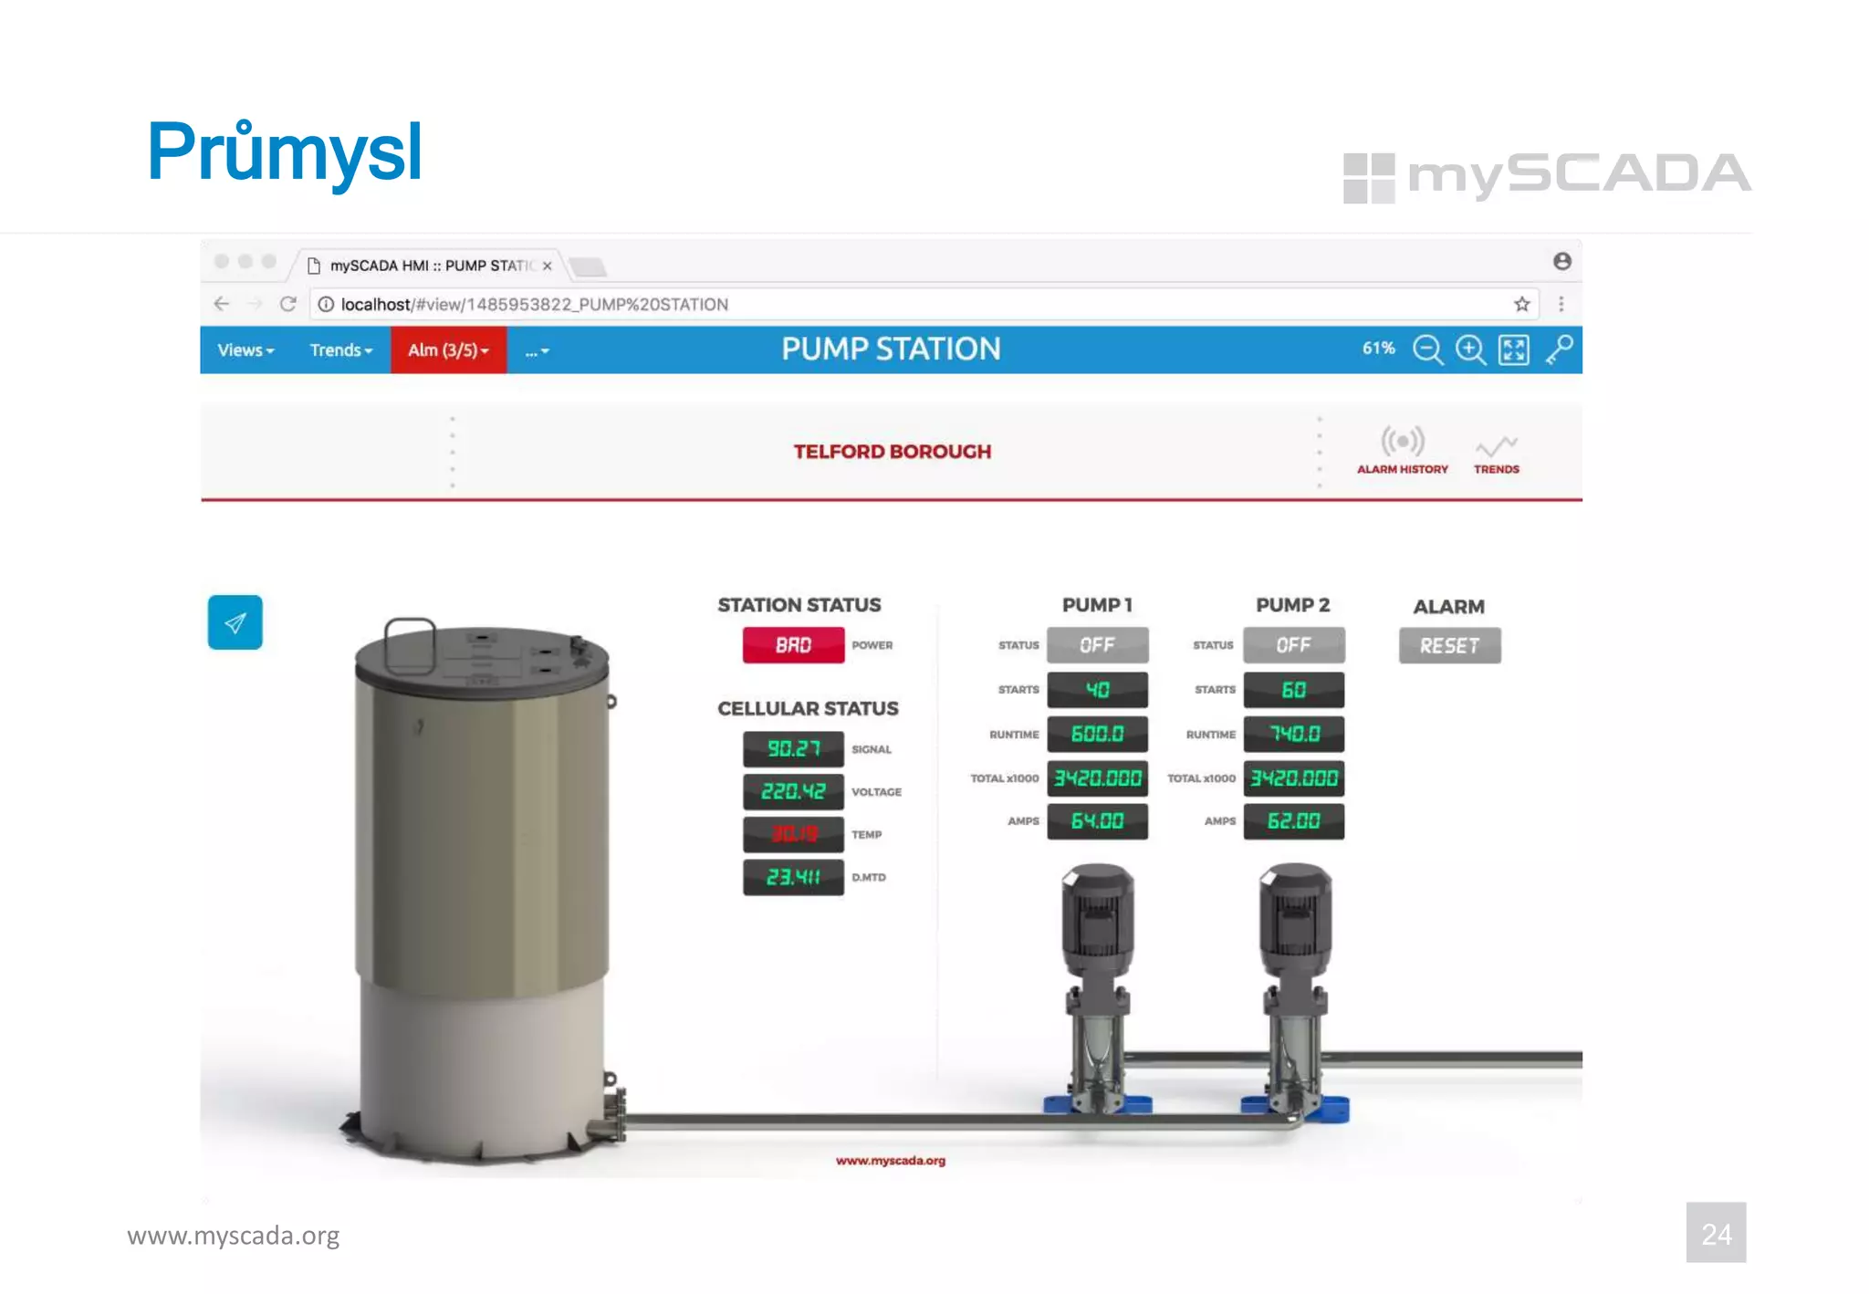Click the browser profile avatar icon
Viewport: 1869px width, 1294px height.
click(1561, 261)
